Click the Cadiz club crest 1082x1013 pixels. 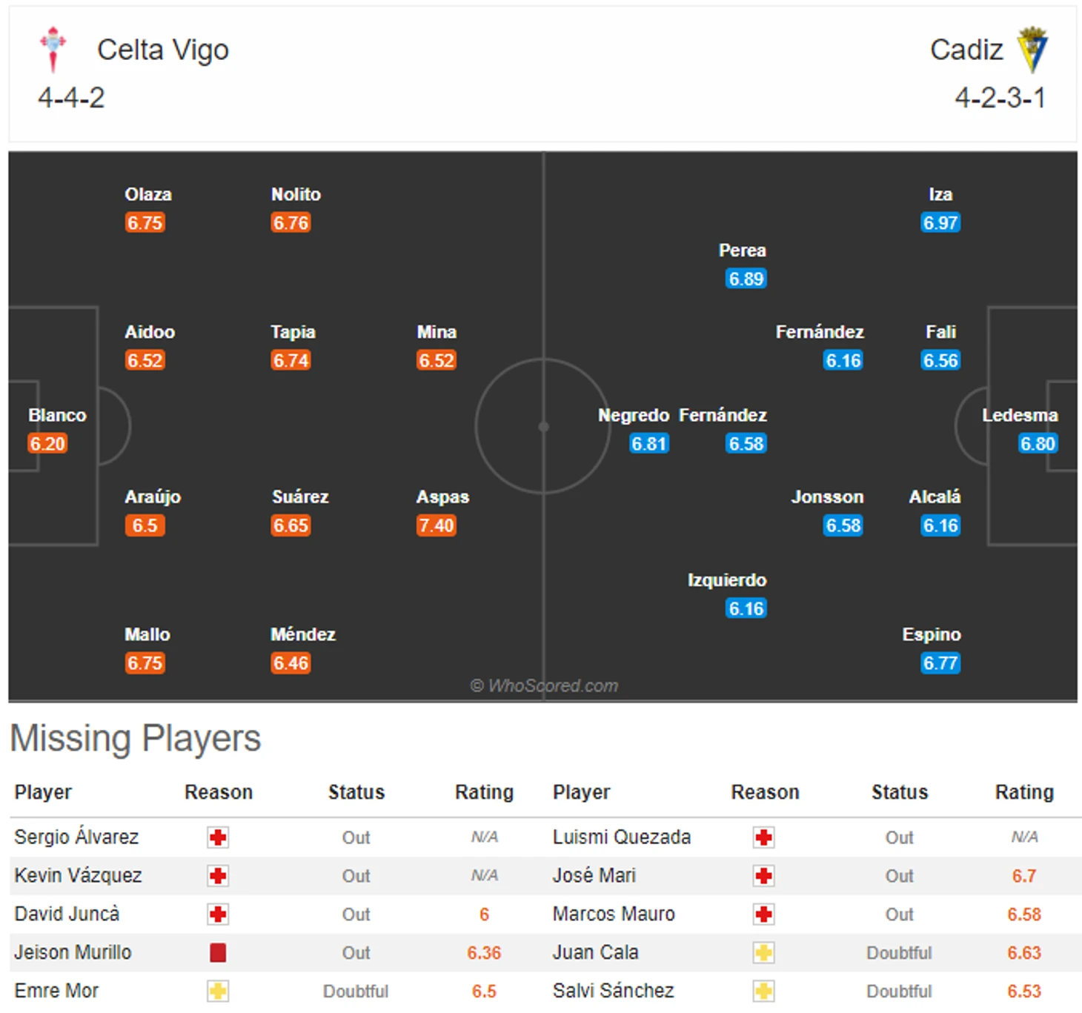(x=1032, y=50)
